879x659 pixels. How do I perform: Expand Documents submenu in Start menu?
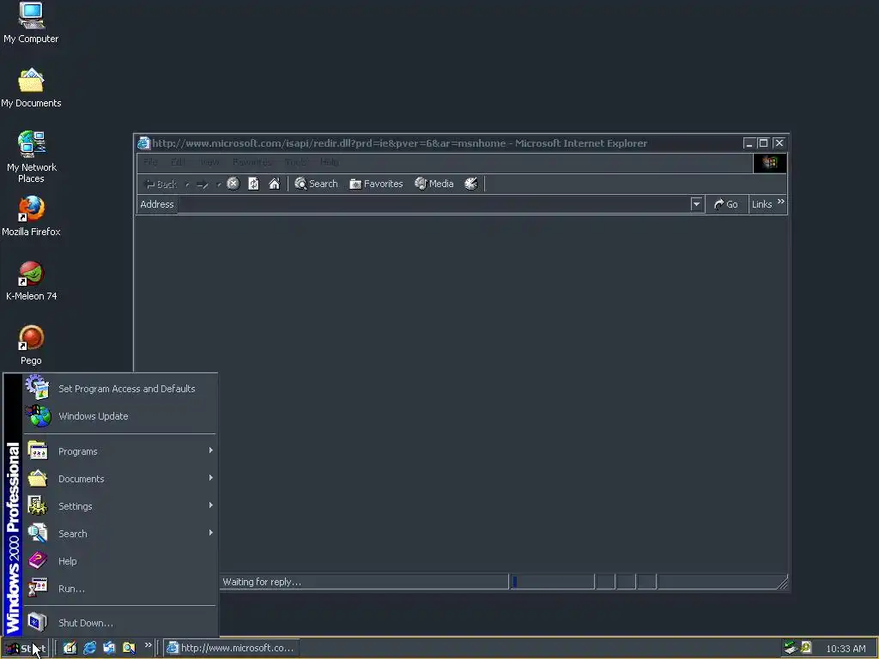(x=119, y=479)
